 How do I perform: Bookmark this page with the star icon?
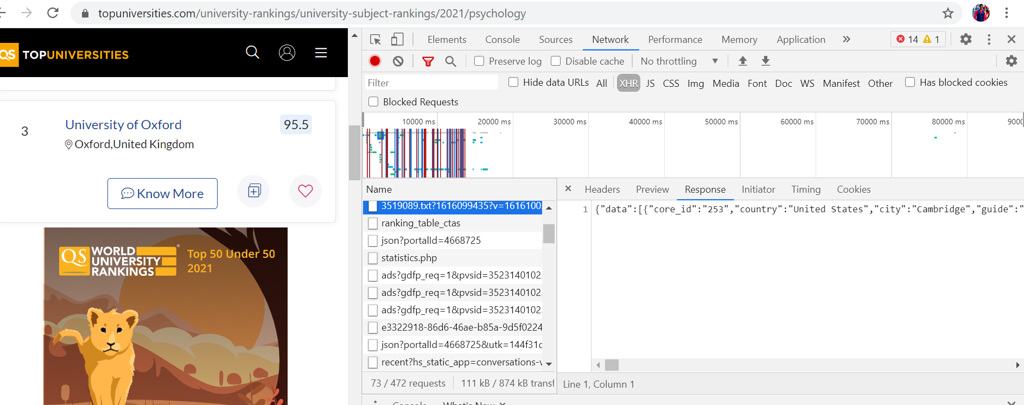coord(948,14)
